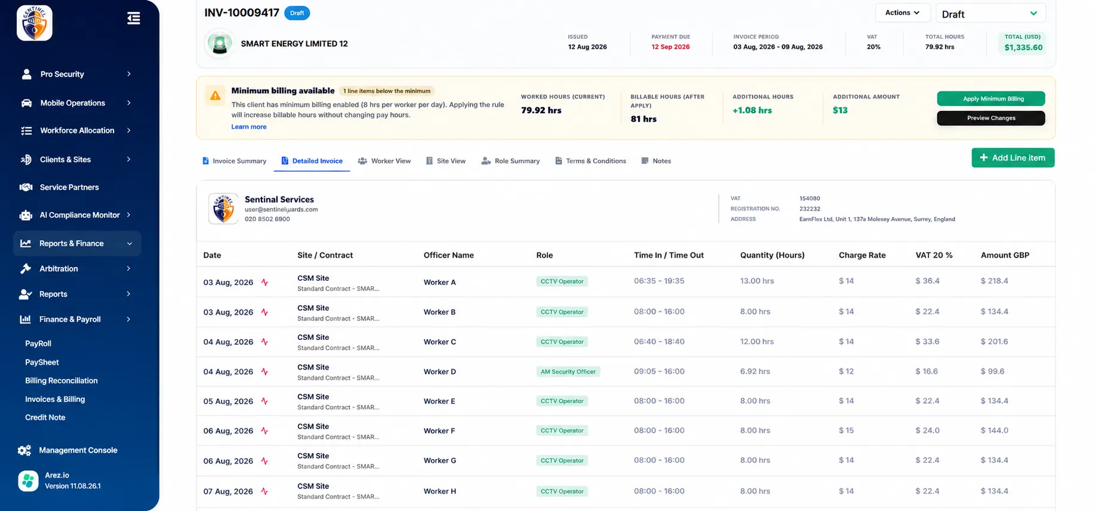
Task: Collapse Reports & Finance section chevron
Action: click(x=130, y=243)
